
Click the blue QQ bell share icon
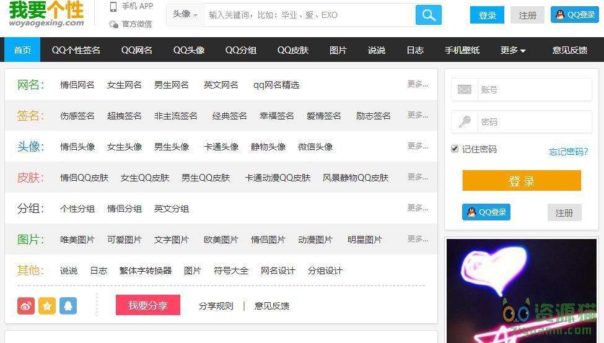[68, 306]
